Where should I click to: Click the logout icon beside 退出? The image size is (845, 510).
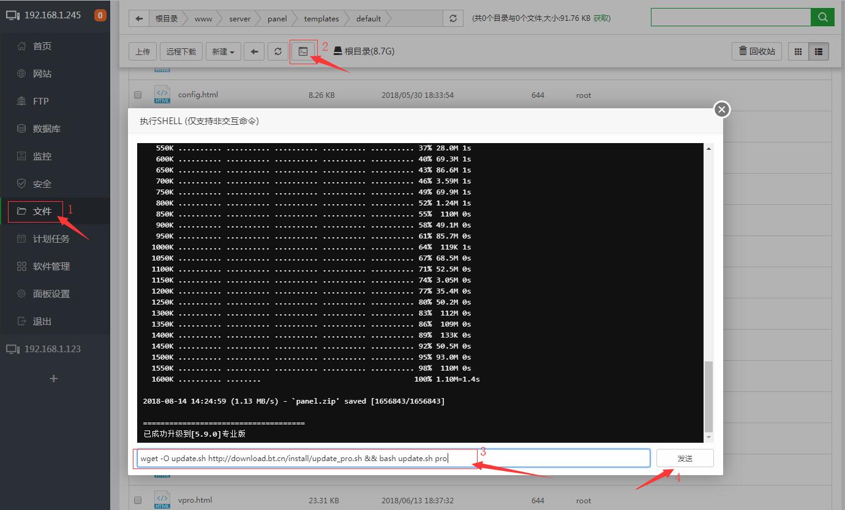21,321
